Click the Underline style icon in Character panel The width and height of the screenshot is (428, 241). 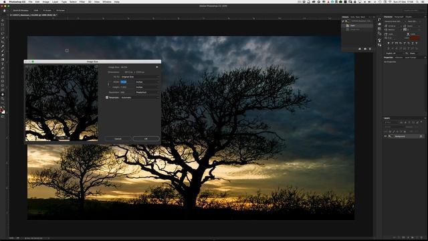(413, 43)
